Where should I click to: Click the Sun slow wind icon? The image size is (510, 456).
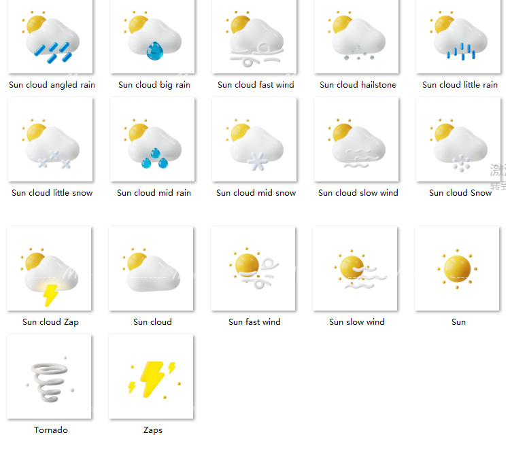tap(355, 268)
